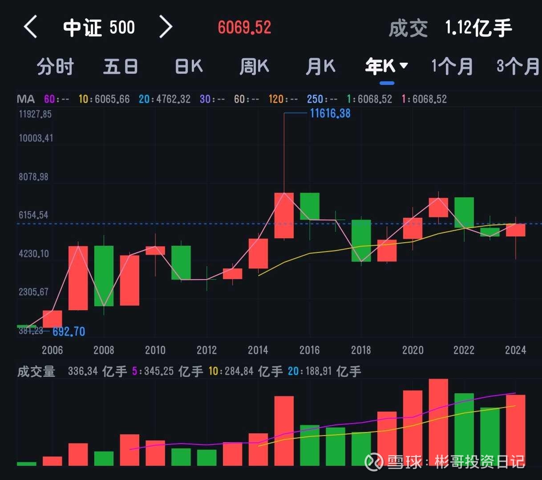
Task: Tap the MA 10:6065.66 value
Action: pos(104,99)
